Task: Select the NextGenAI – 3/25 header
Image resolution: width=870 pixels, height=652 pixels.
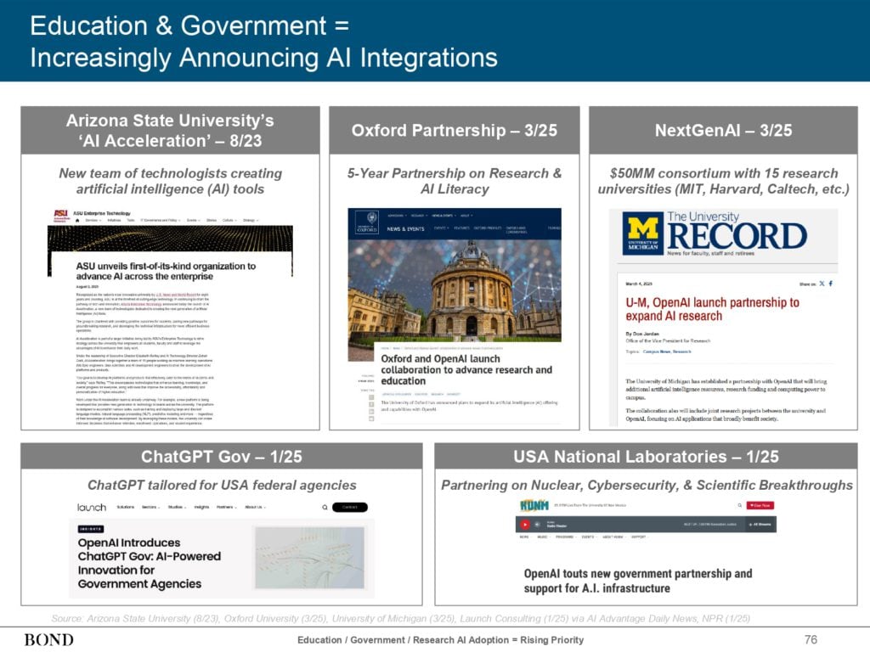Action: [724, 130]
